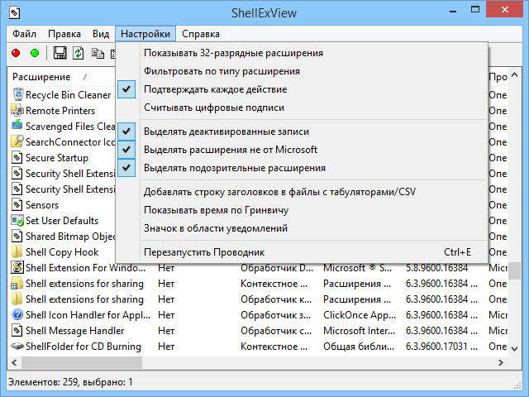Click the '6.3.9600.17031 ...' version cell
The image size is (529, 397).
[441, 347]
